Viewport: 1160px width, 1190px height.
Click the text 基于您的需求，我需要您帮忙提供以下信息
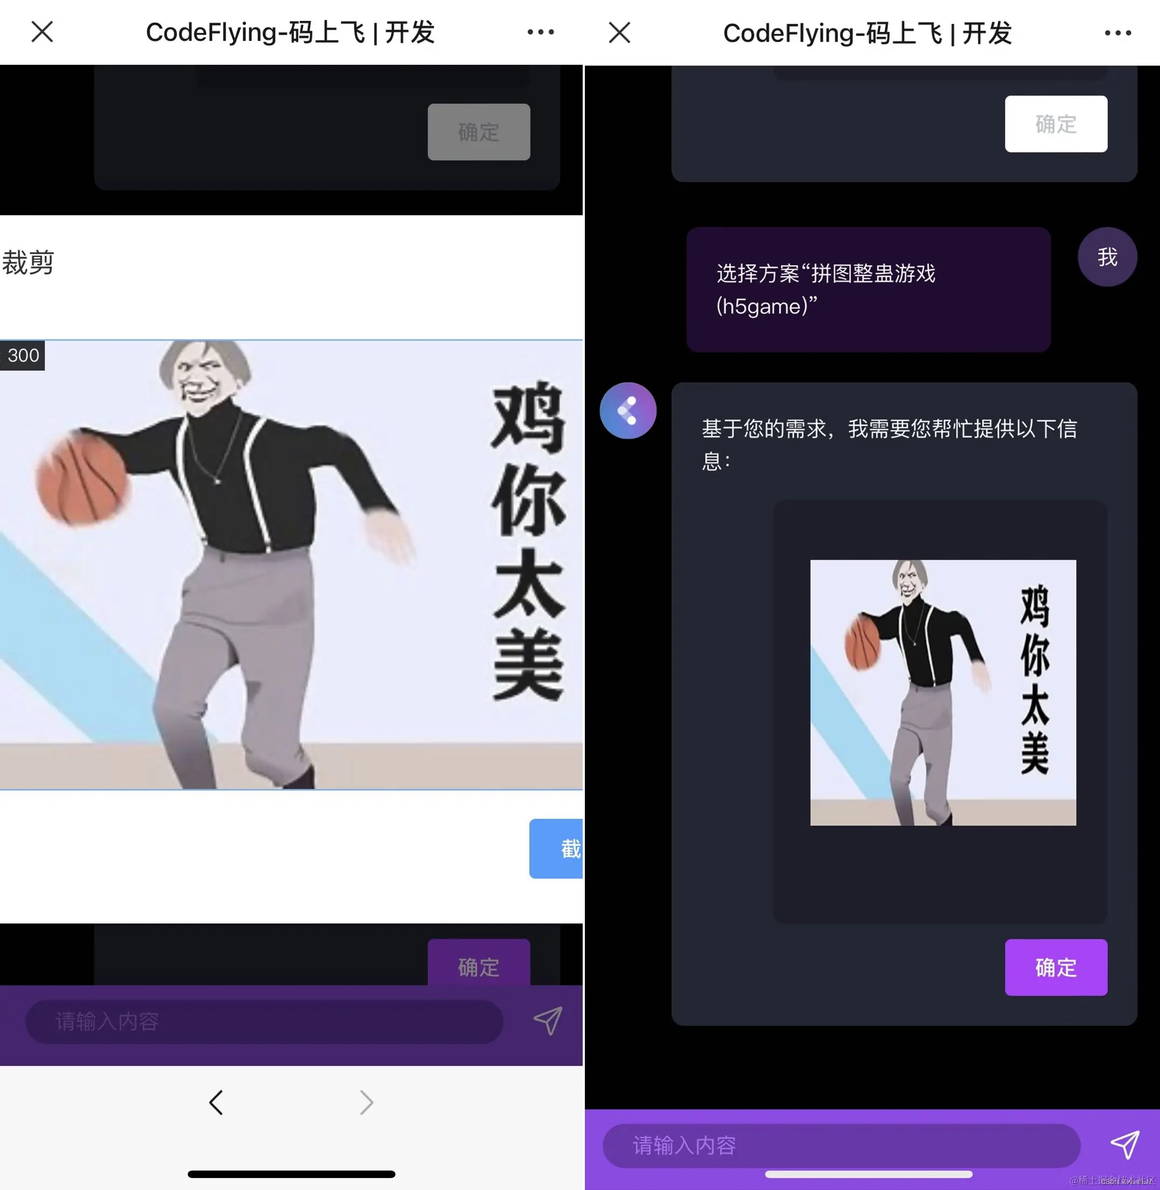pyautogui.click(x=889, y=444)
